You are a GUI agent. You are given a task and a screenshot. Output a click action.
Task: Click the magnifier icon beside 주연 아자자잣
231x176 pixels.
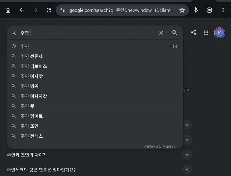point(14,96)
